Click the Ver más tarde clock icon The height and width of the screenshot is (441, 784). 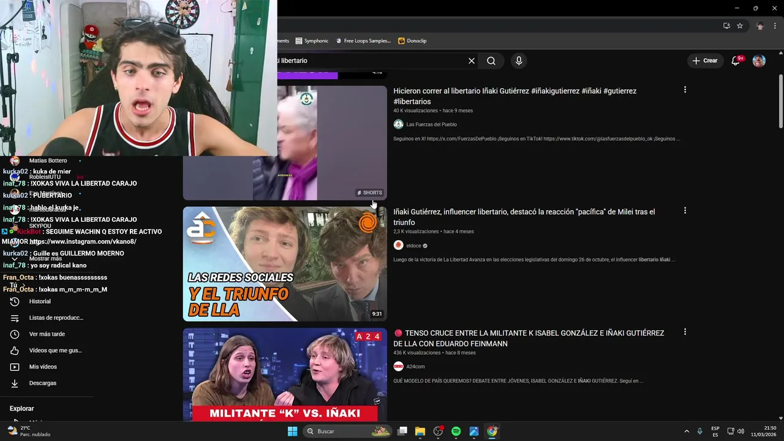coord(15,334)
